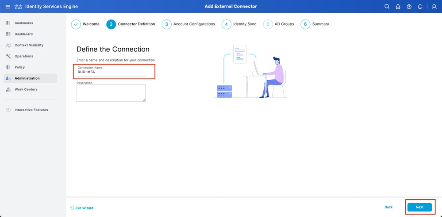Click the Add External Connector title
442x217 pixels.
231,6
